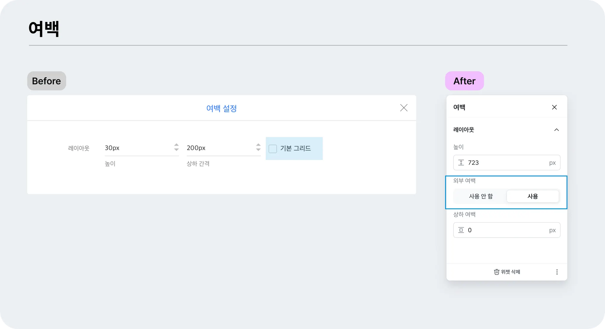Screen dimensions: 605x329
Task: Select the 사용 안 함 option
Action: click(481, 196)
